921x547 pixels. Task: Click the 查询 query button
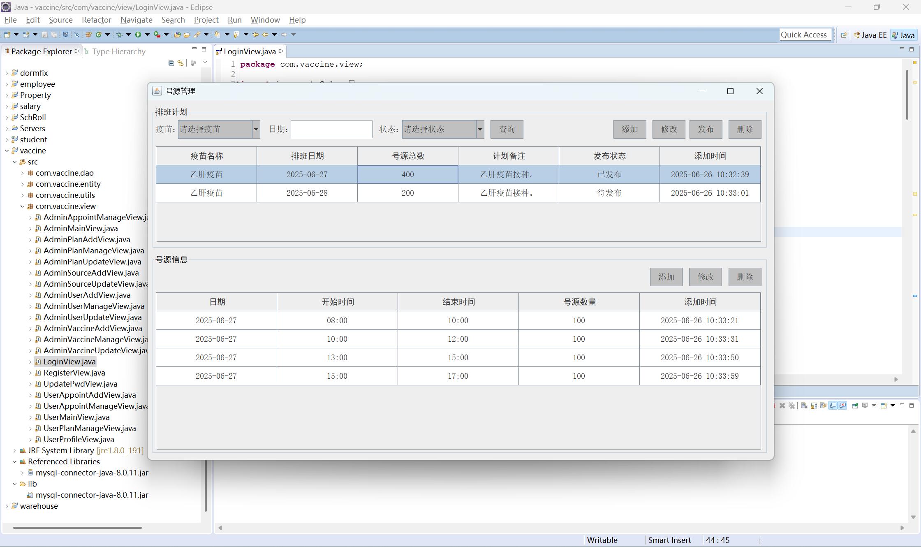[x=507, y=129]
